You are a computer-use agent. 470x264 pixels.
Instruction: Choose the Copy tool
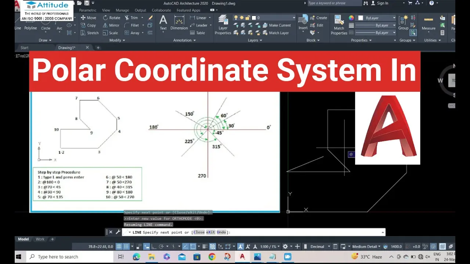point(88,25)
